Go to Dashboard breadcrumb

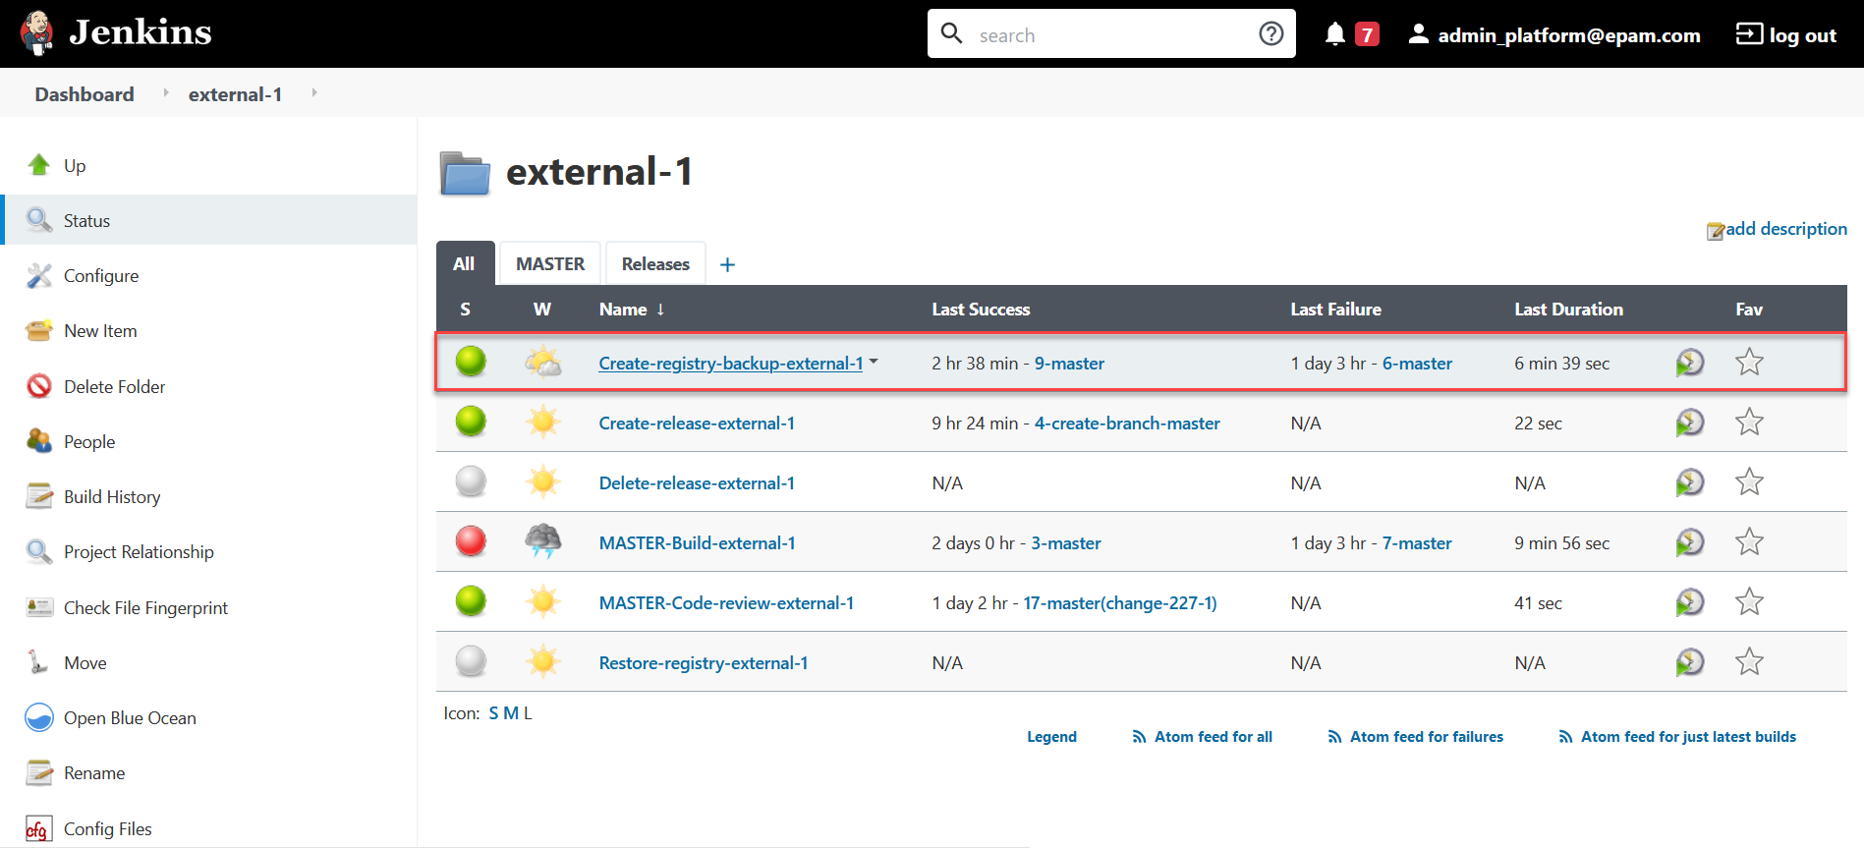85,94
